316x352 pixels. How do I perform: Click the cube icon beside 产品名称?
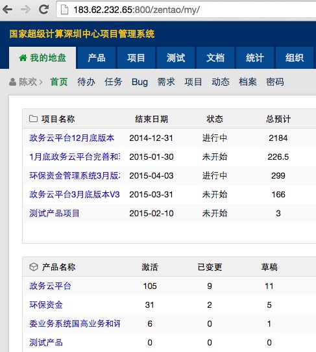click(x=34, y=267)
